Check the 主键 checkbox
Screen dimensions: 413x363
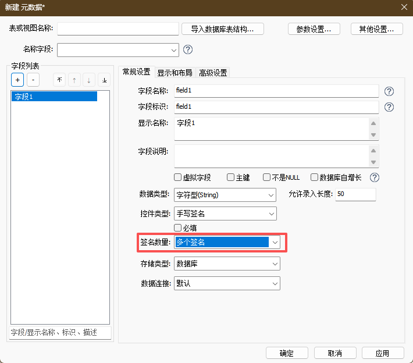[x=231, y=177]
